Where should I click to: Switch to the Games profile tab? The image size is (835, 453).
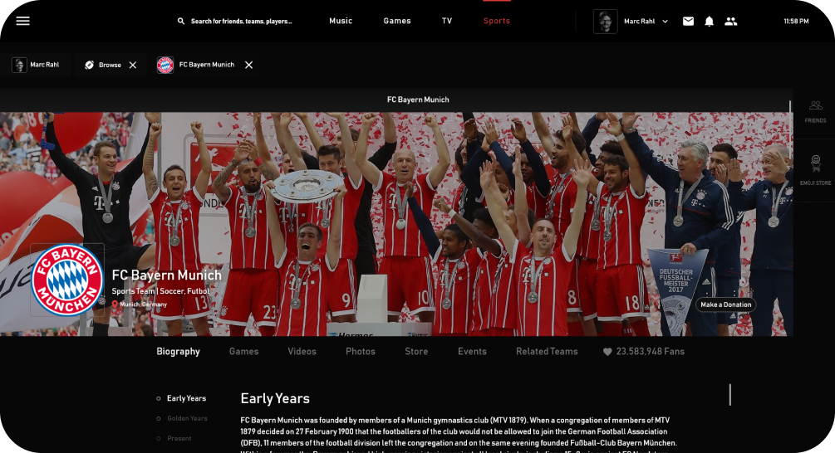coord(243,352)
